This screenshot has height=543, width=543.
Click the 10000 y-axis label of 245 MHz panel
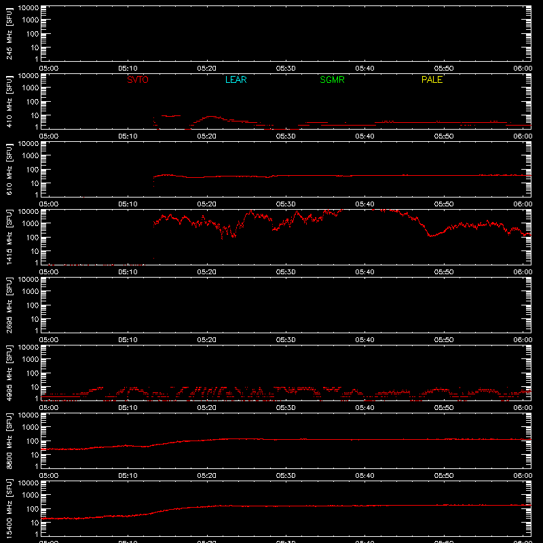click(29, 8)
